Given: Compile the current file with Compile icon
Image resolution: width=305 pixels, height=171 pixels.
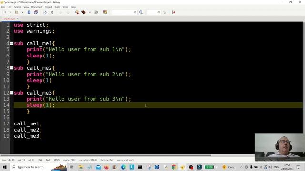Looking at the screenshot, I should pyautogui.click(x=77, y=12).
